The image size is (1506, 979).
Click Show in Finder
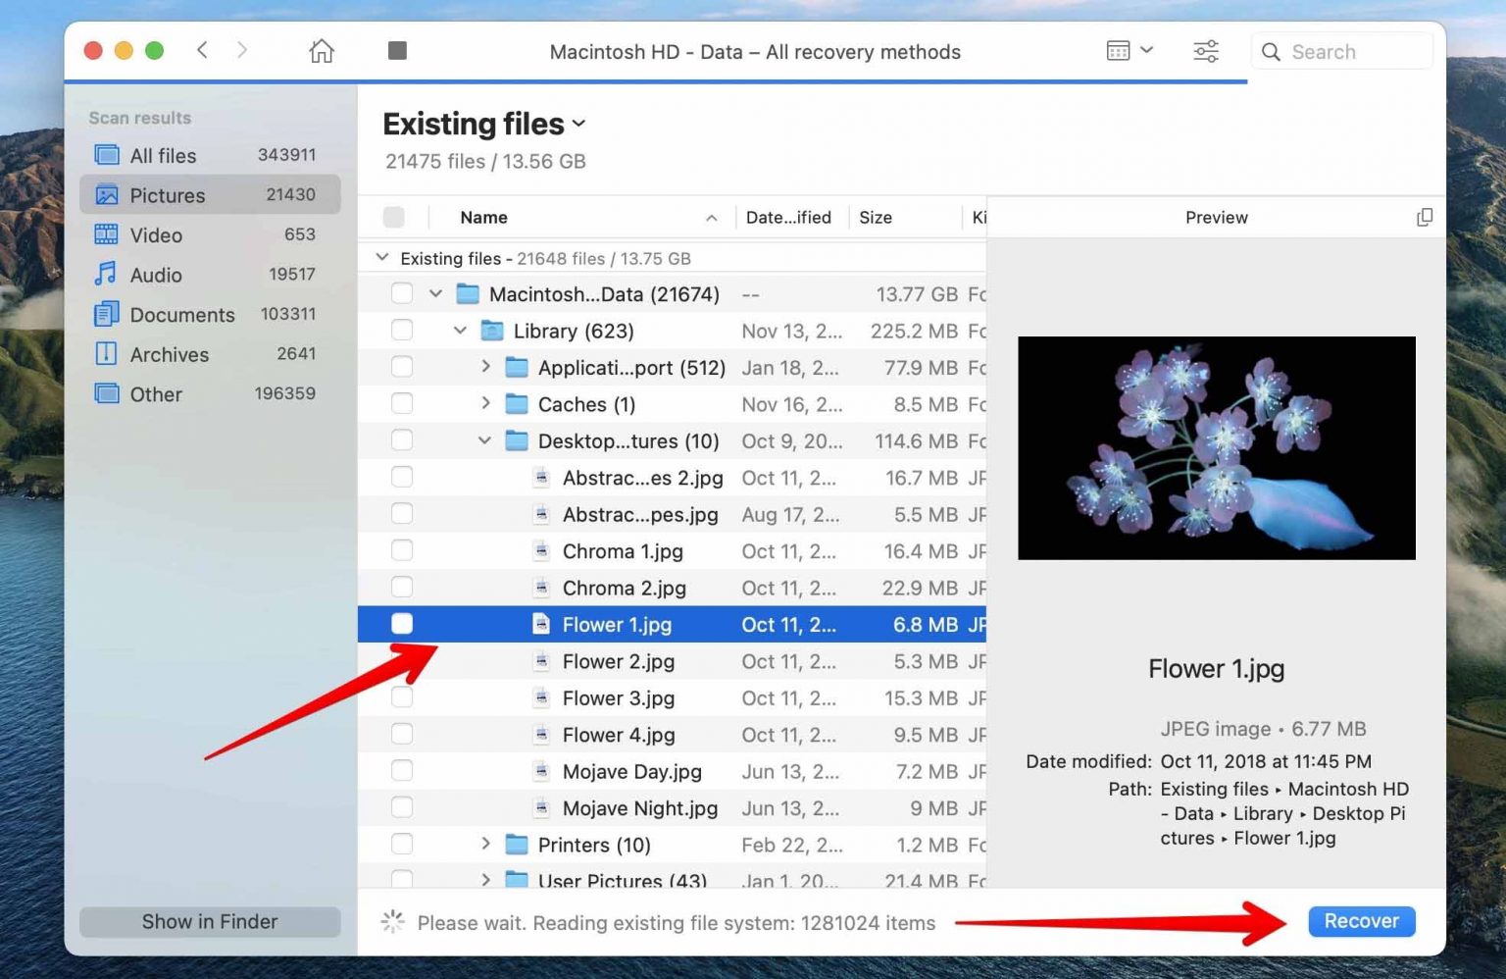(x=209, y=921)
